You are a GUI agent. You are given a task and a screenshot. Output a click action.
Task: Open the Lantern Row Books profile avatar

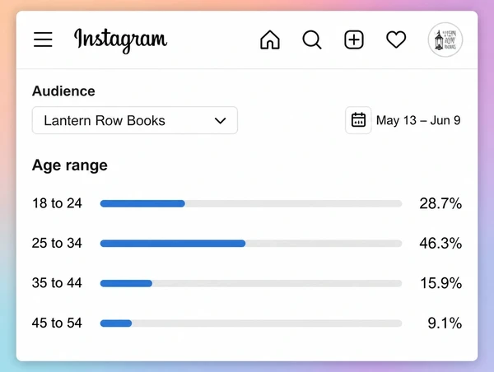pyautogui.click(x=445, y=40)
